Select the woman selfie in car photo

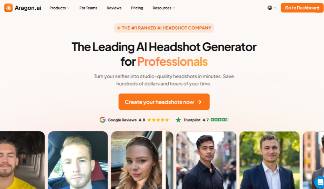(x=137, y=160)
